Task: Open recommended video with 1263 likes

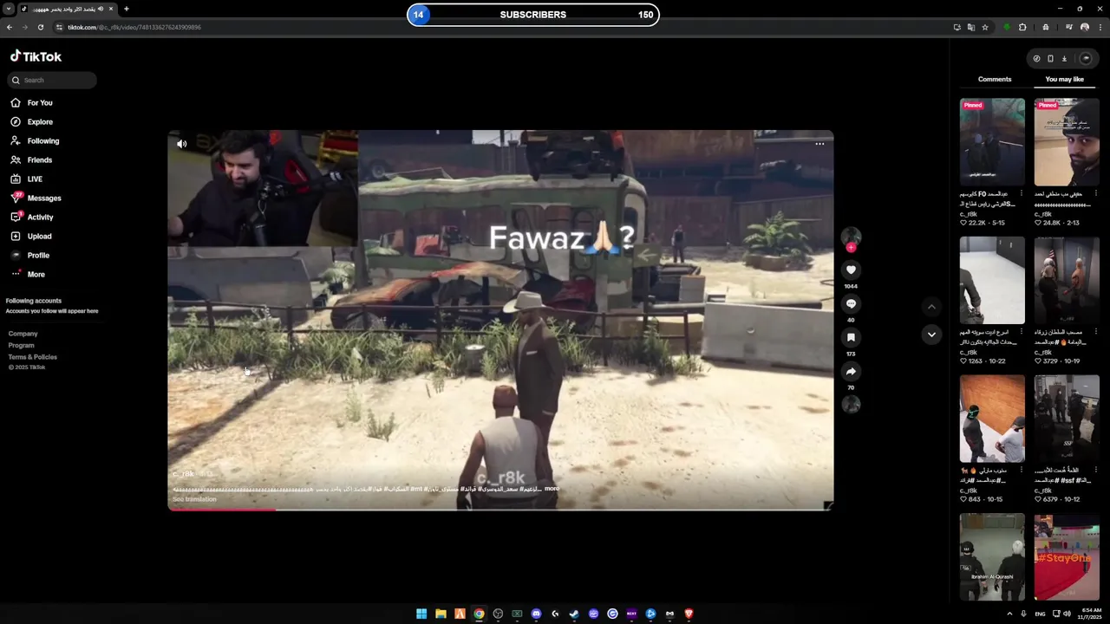Action: click(992, 281)
